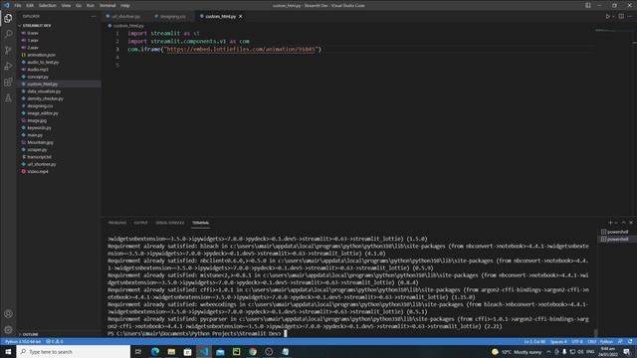
Task: Open the Testing flask view
Action: [x=8, y=97]
